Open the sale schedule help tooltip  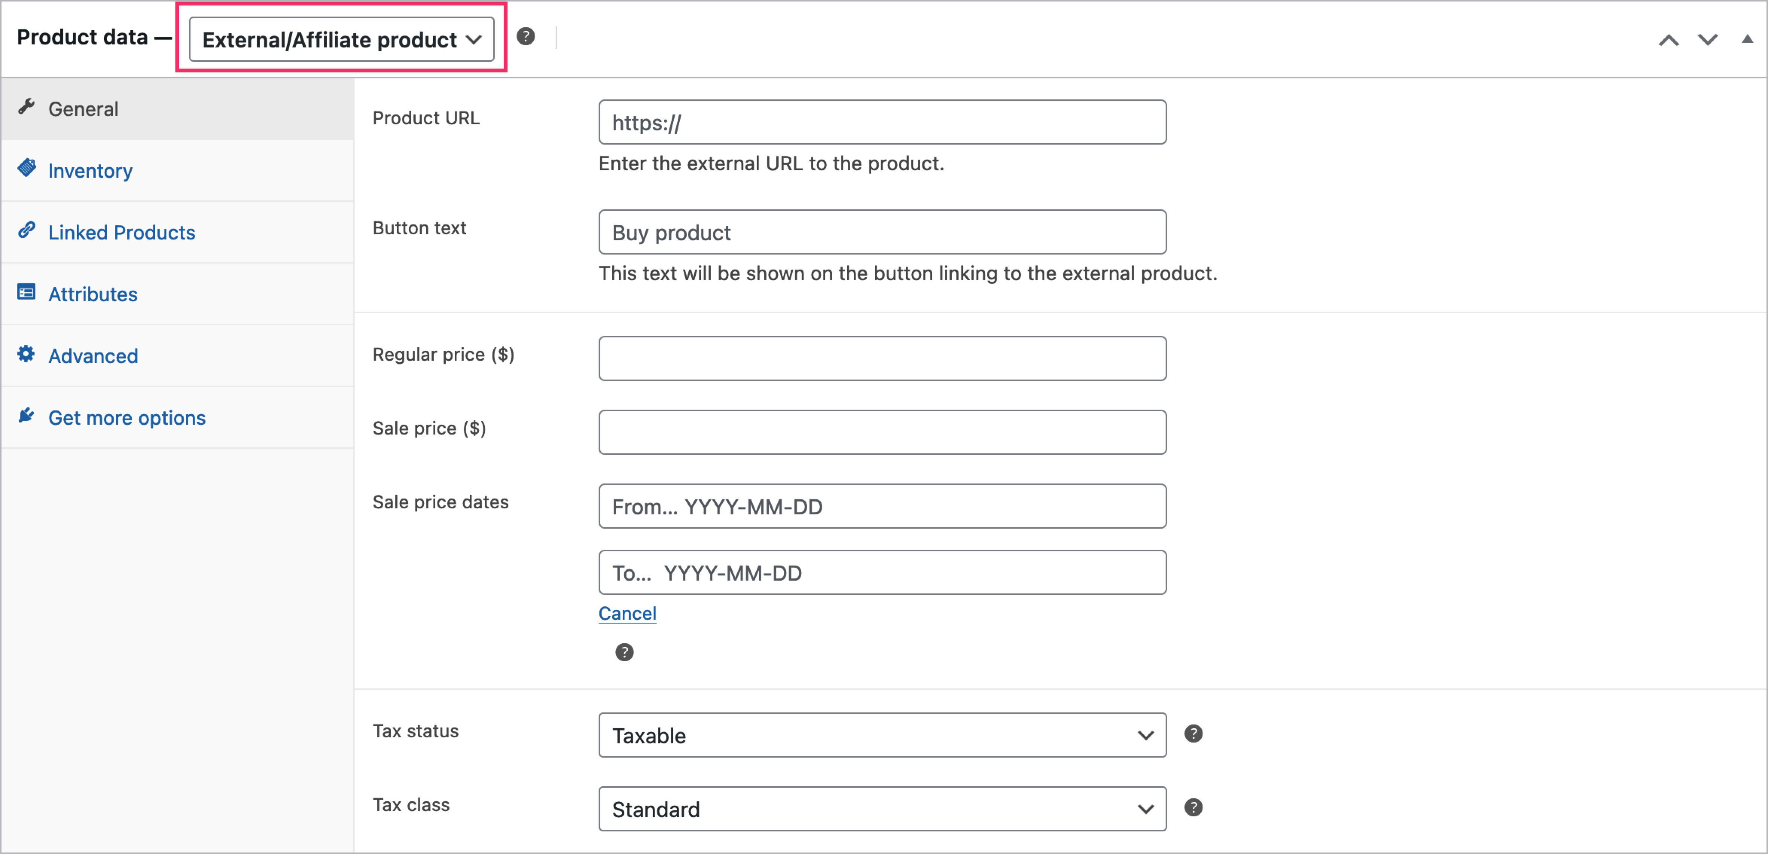[x=624, y=652]
